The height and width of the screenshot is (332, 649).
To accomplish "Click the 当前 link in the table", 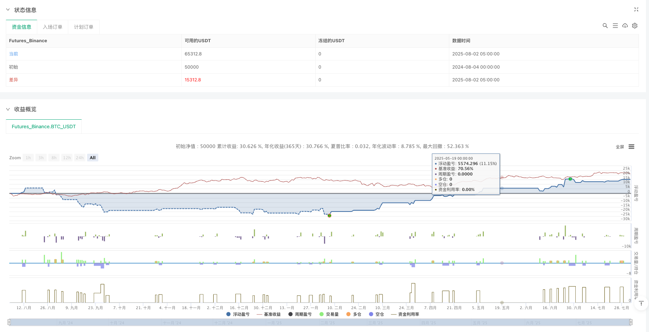I will [14, 54].
